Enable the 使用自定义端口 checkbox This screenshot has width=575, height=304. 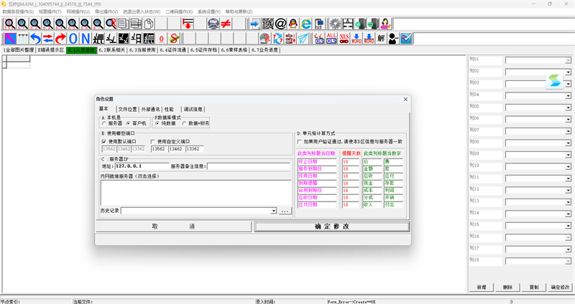click(x=153, y=141)
